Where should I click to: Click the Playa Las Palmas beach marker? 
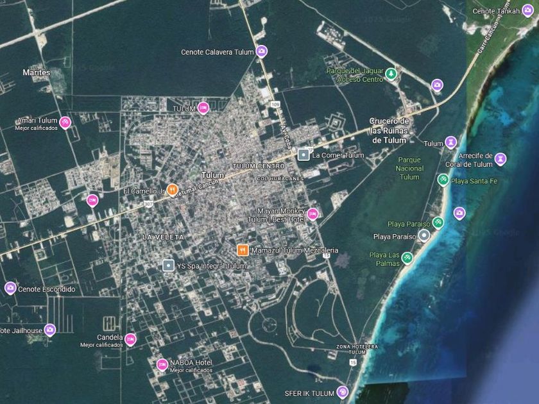pos(407,258)
